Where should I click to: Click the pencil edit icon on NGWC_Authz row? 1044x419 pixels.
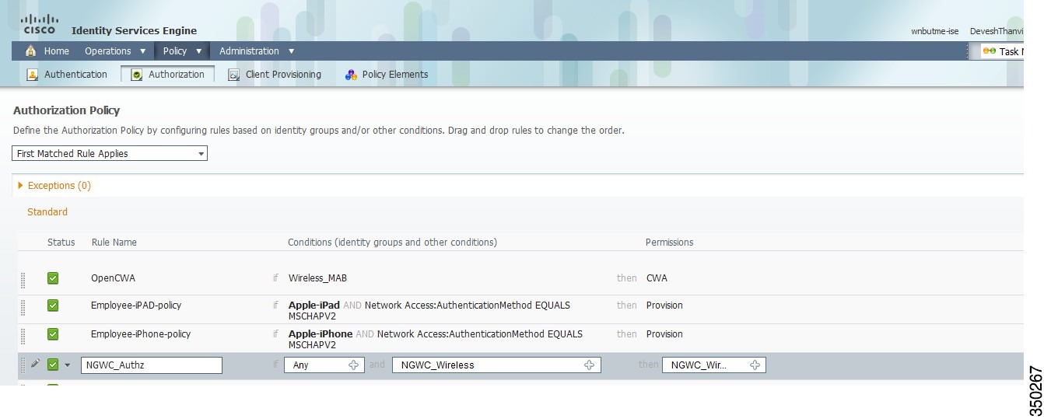click(35, 364)
